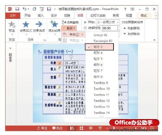
Task: Click 添加动画 add animation star
Action: pos(54,24)
